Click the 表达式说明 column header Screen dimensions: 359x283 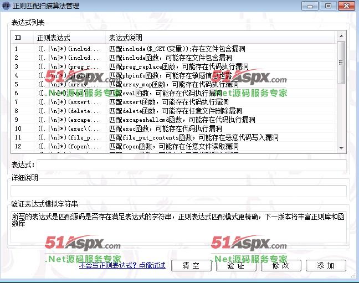(x=220, y=38)
